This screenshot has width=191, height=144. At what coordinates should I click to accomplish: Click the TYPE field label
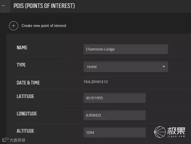coord(21,65)
